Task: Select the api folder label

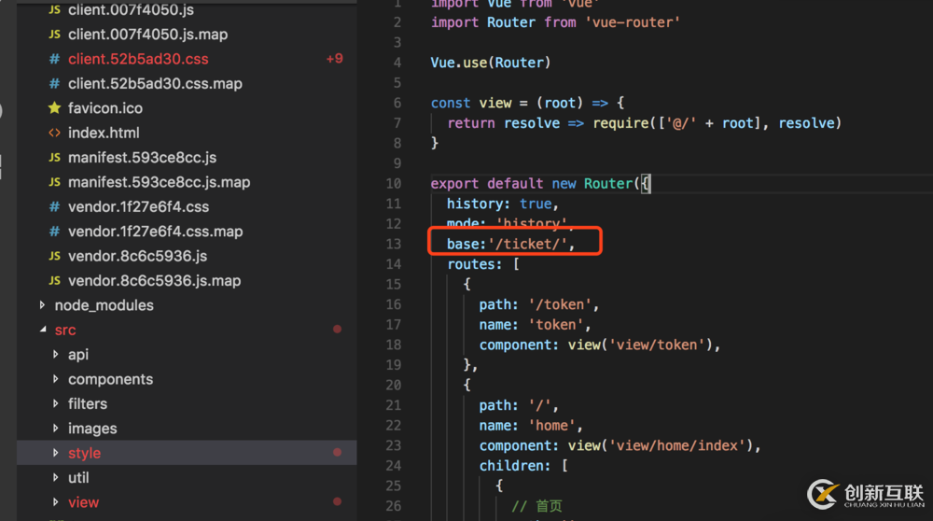Action: tap(78, 355)
